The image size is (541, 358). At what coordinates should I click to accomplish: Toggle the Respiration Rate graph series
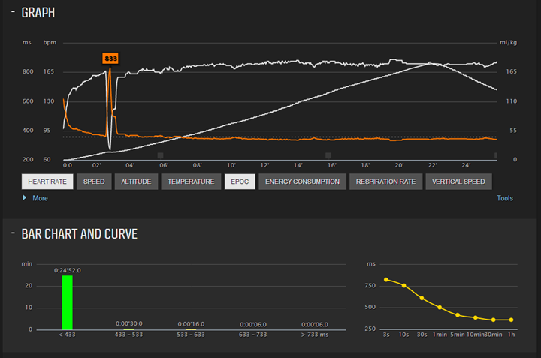pos(385,182)
